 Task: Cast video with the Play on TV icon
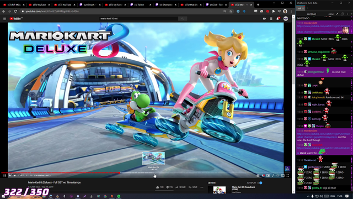(283, 176)
